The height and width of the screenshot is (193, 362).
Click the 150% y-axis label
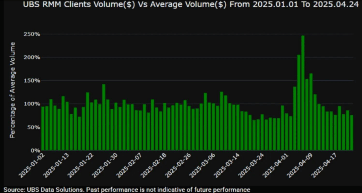tap(32, 81)
